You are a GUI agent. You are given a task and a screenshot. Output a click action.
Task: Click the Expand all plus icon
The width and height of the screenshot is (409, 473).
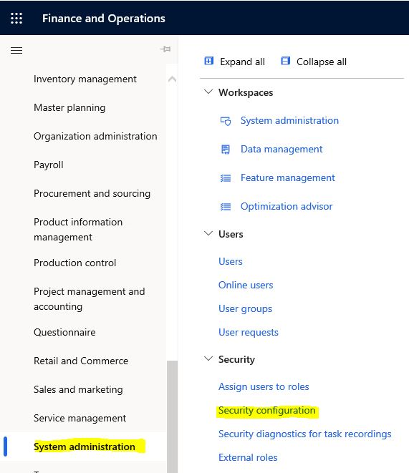pos(209,61)
